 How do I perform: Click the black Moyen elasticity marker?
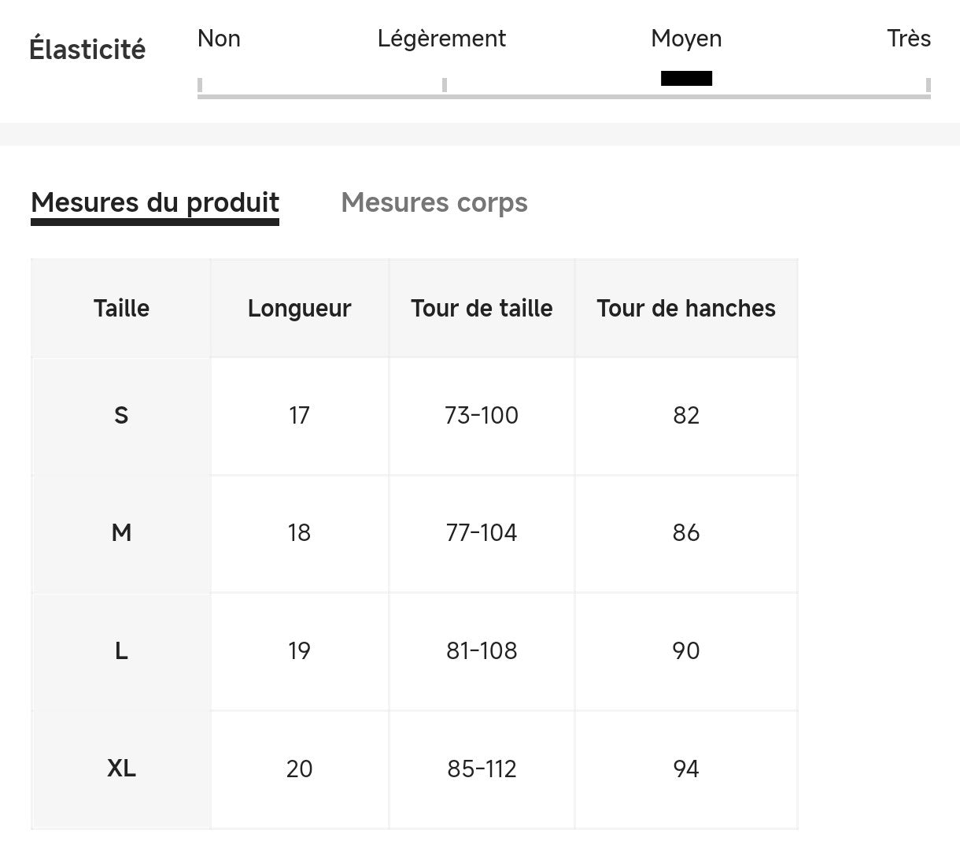[686, 78]
